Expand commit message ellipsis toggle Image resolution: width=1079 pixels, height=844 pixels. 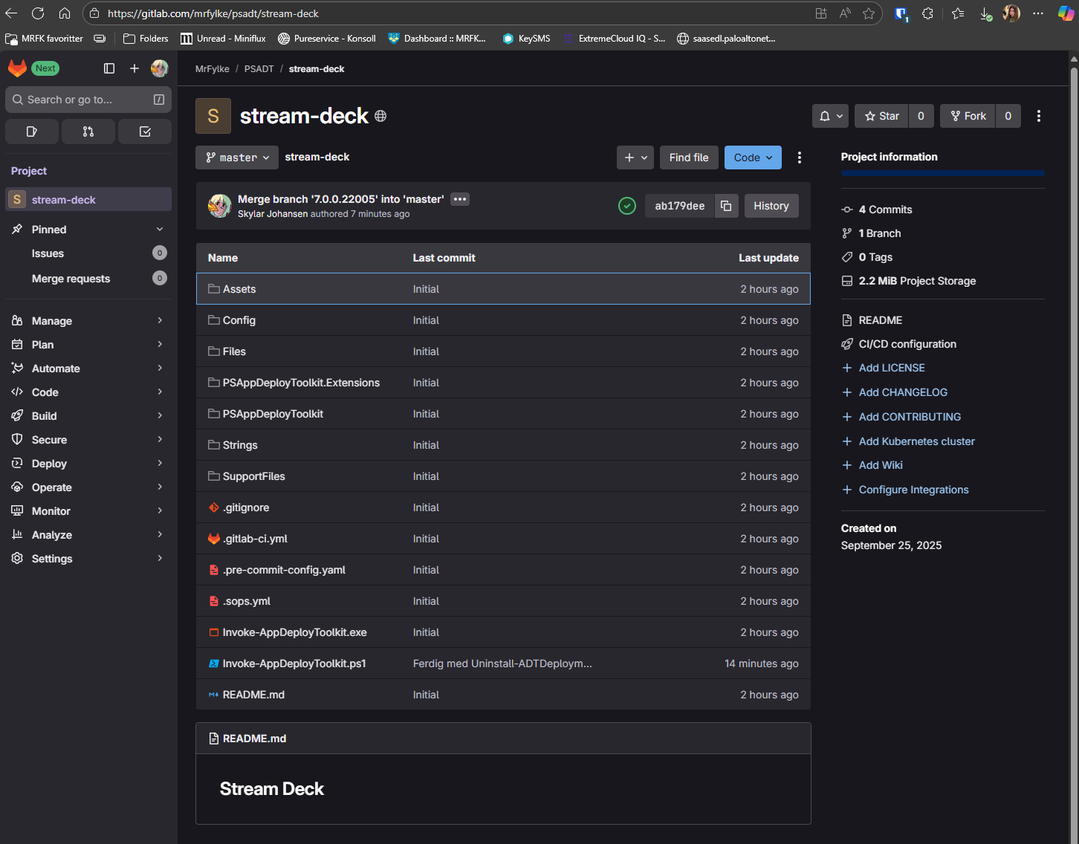(460, 199)
